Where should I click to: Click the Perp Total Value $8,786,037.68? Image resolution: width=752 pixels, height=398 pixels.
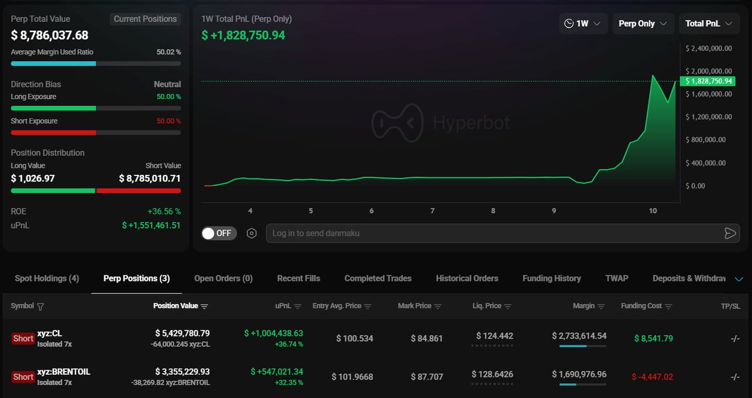pyautogui.click(x=50, y=35)
